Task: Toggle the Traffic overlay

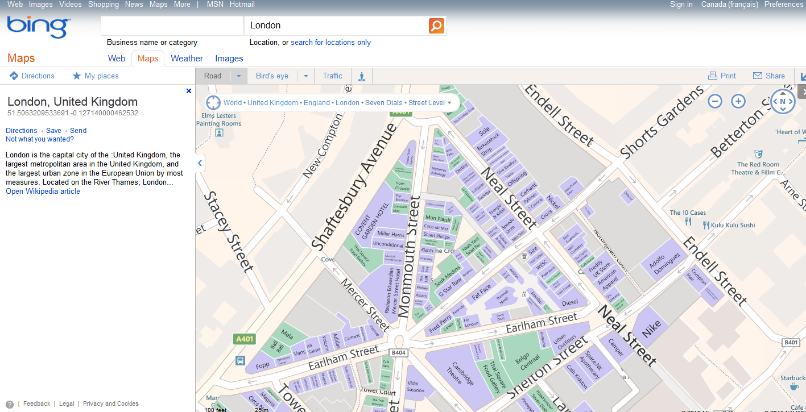Action: point(332,76)
